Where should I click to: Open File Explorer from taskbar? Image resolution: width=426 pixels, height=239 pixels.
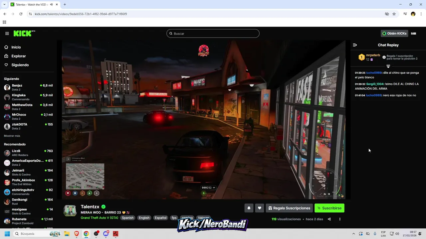[66, 234]
